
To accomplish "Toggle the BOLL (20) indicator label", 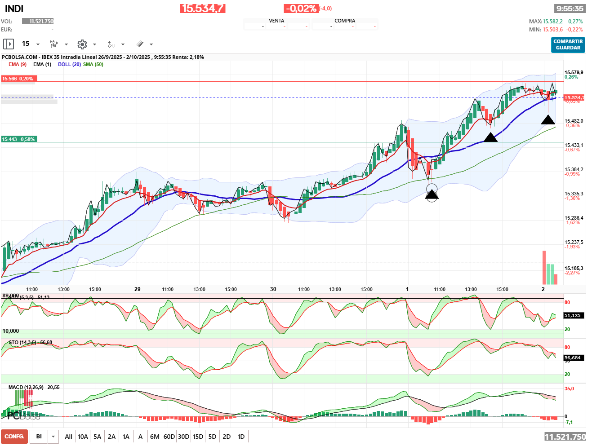I will 69,64.
